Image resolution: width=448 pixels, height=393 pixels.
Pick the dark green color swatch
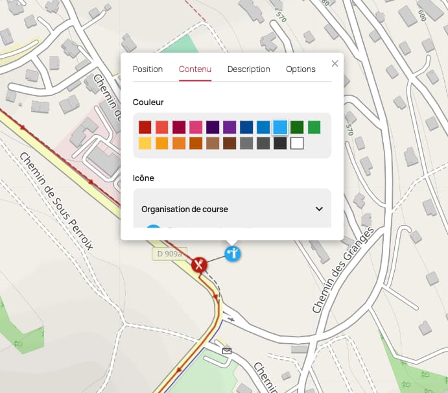[297, 127]
